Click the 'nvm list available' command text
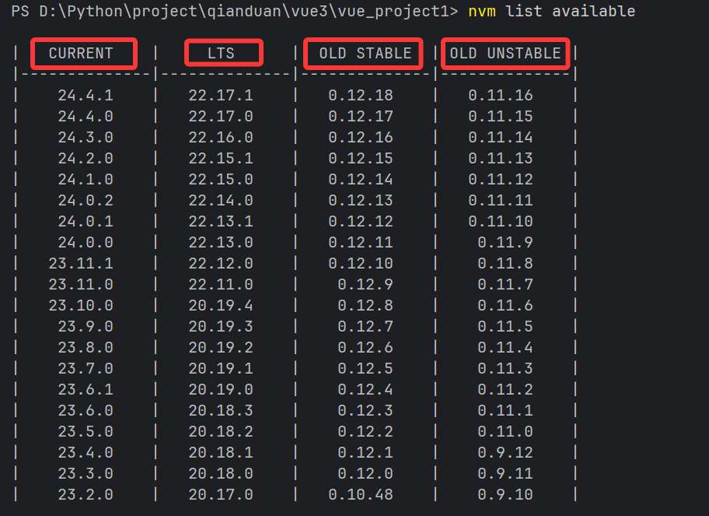The height and width of the screenshot is (516, 709). [x=552, y=11]
